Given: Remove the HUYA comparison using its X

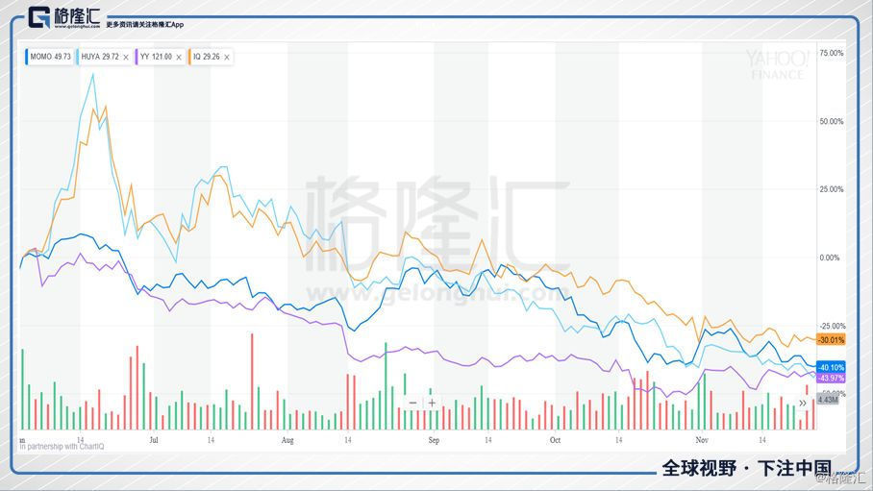Looking at the screenshot, I should (125, 58).
